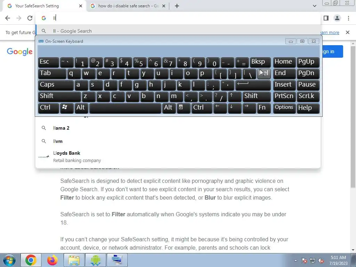Choose the 'llvm' suggestion
The width and height of the screenshot is (356, 267).
[178, 141]
